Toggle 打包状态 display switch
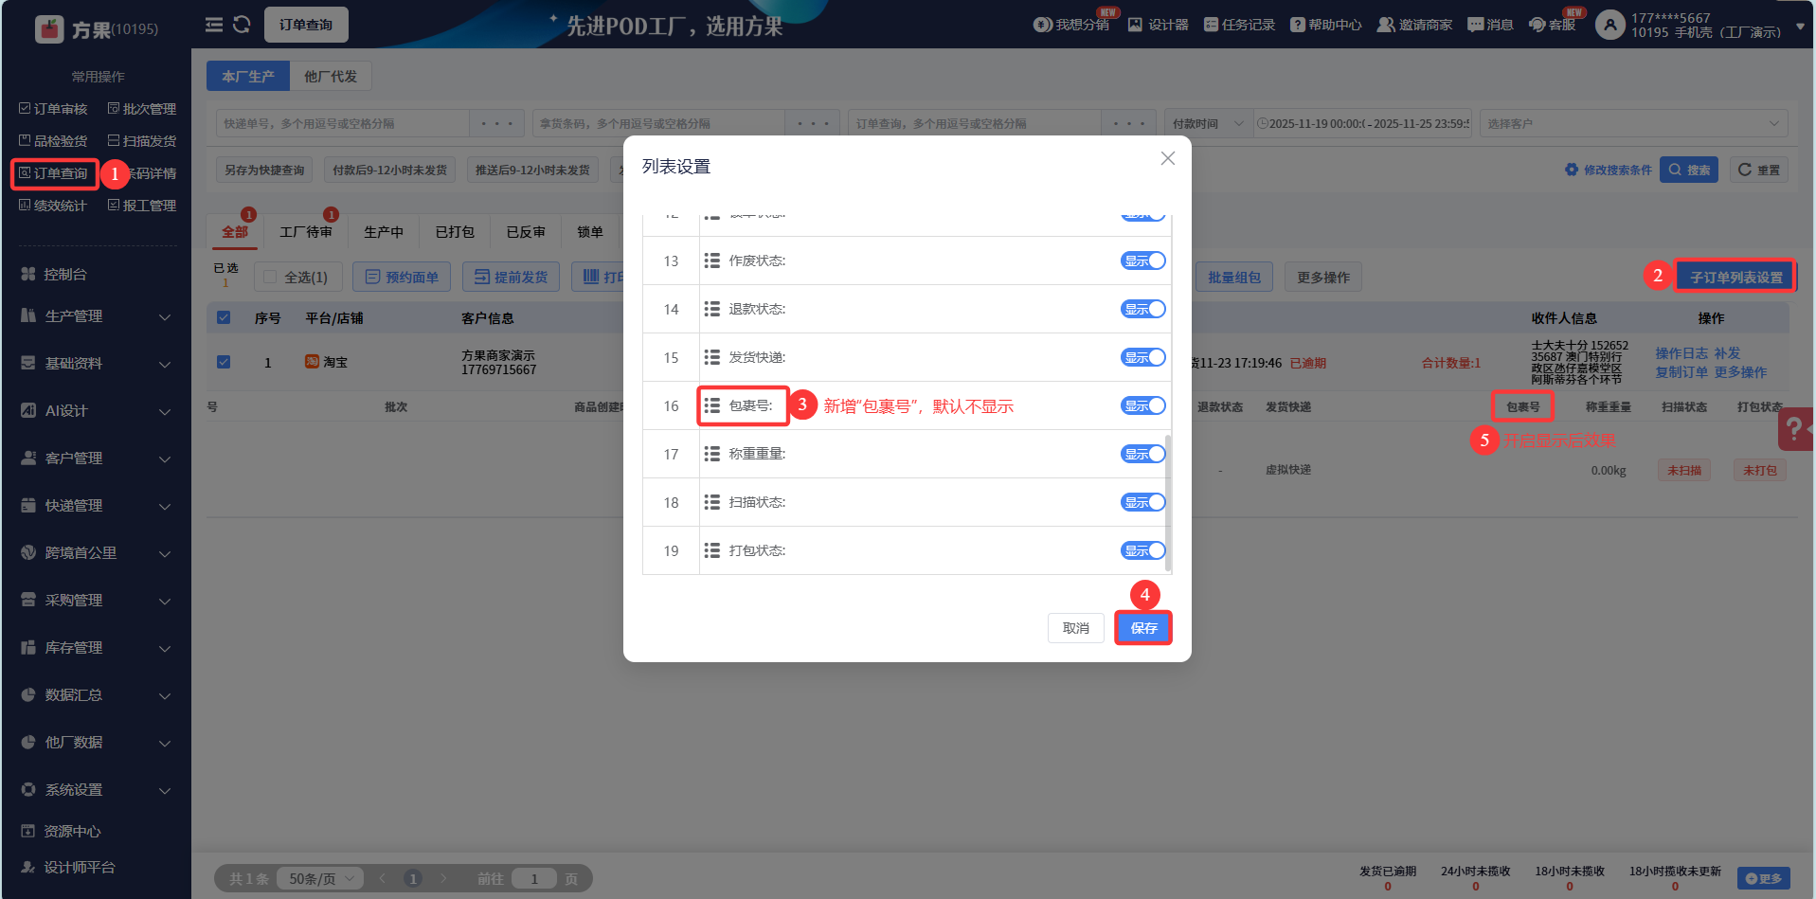Screen dimensions: 1816x899 1143,550
